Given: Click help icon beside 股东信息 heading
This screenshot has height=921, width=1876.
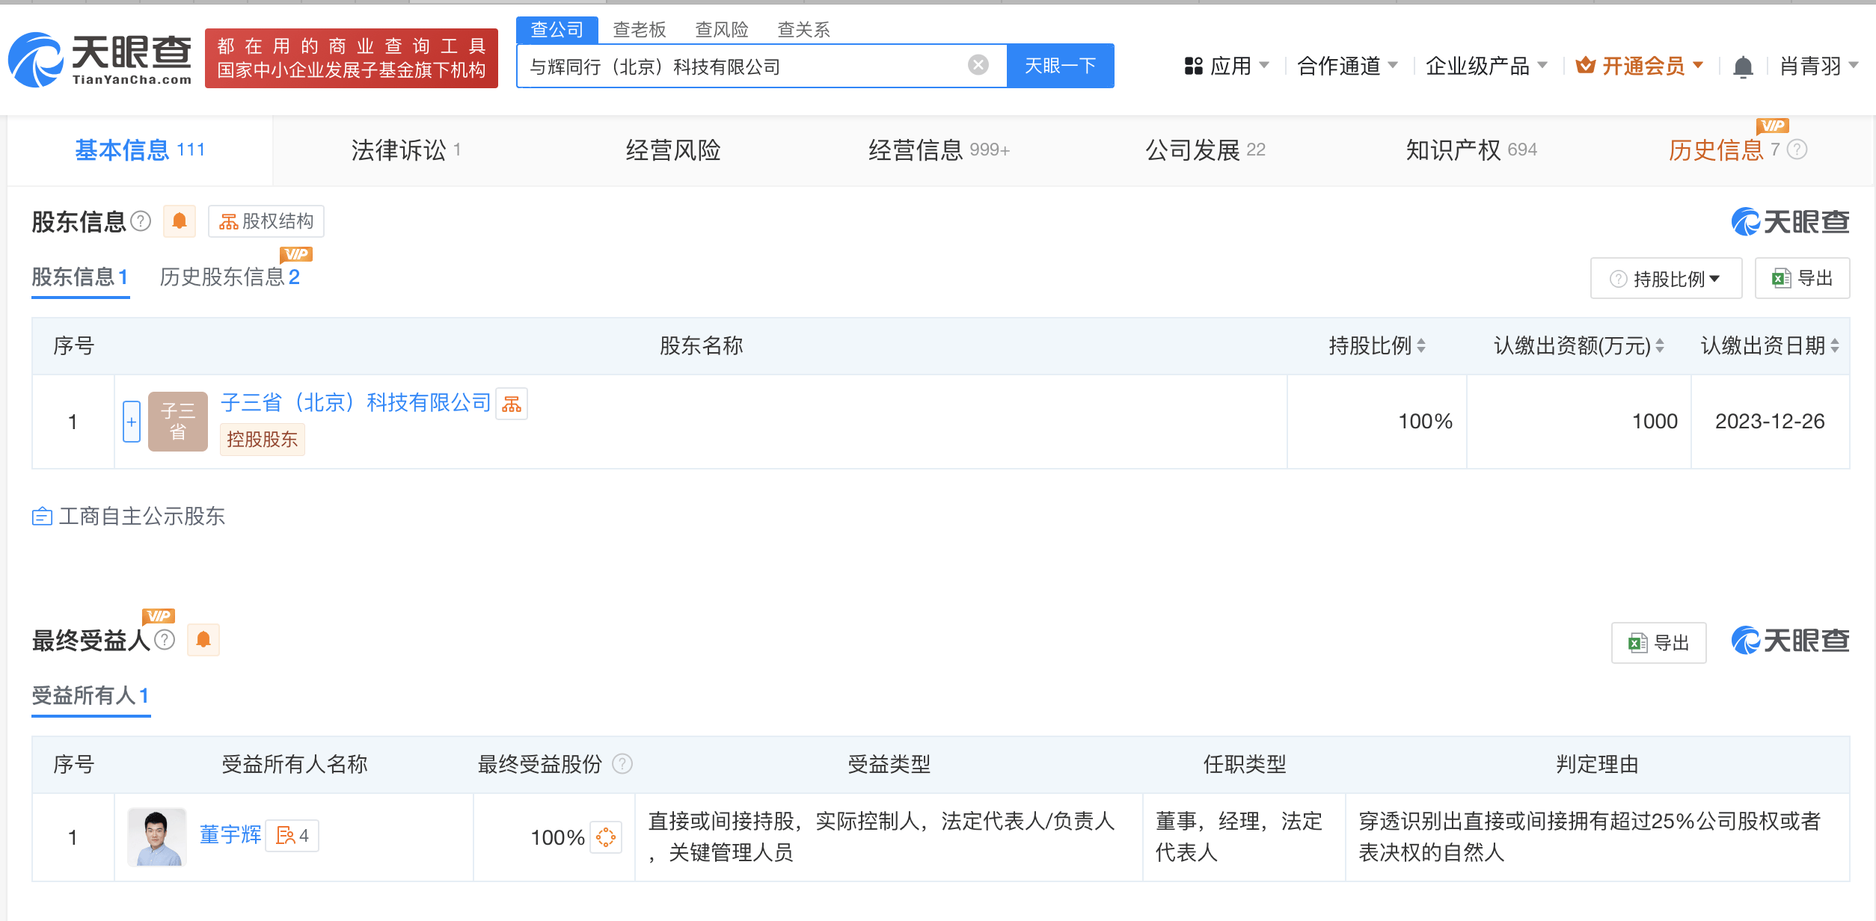Looking at the screenshot, I should coord(141,221).
